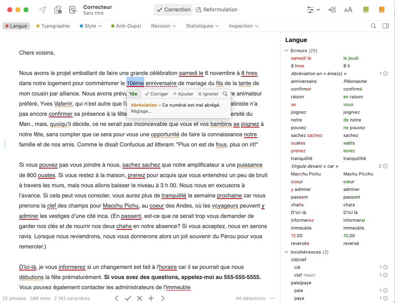
Task: Open the Révision dropdown
Action: 163,26
